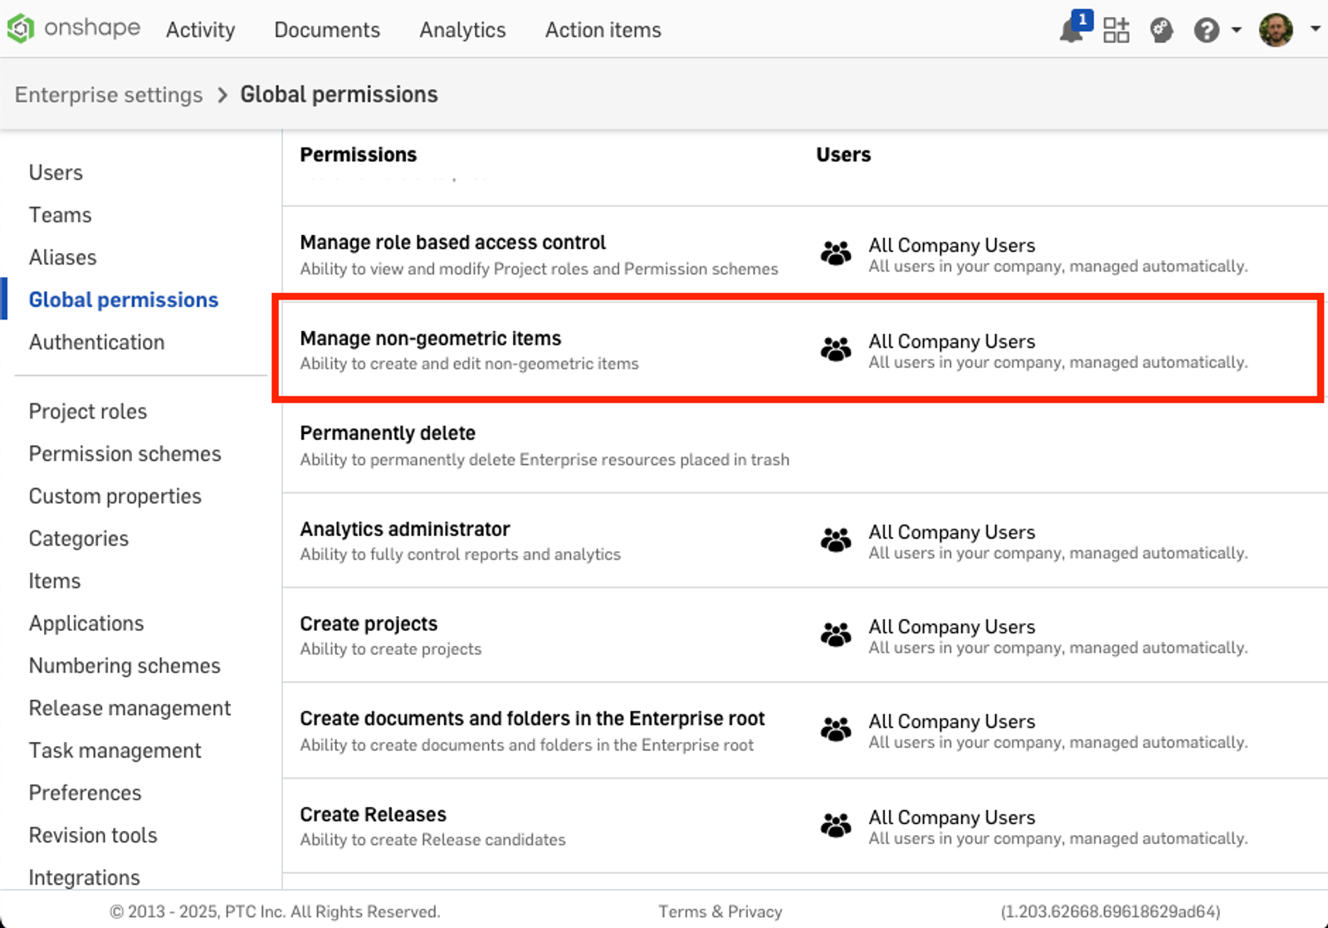
Task: Switch to the Analytics tab
Action: point(462,30)
